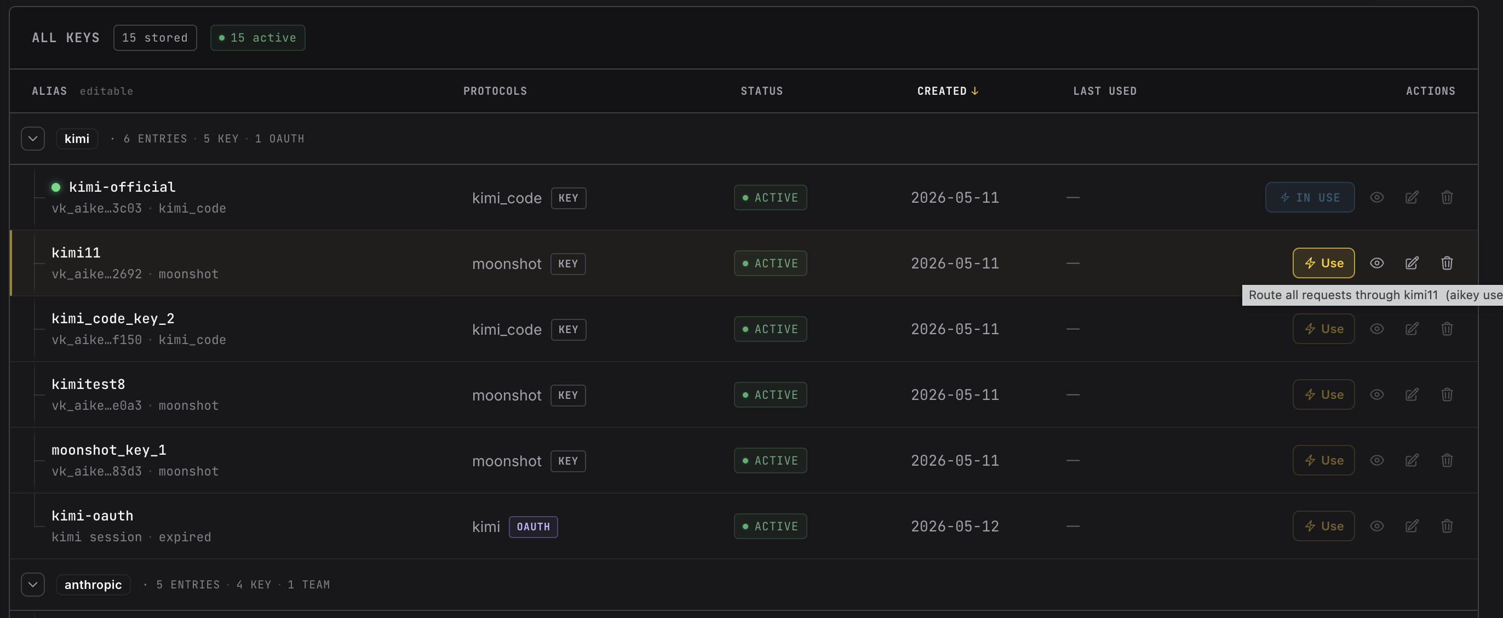This screenshot has width=1503, height=618.
Task: Edit the kimitest8 alias name
Action: [x=88, y=385]
